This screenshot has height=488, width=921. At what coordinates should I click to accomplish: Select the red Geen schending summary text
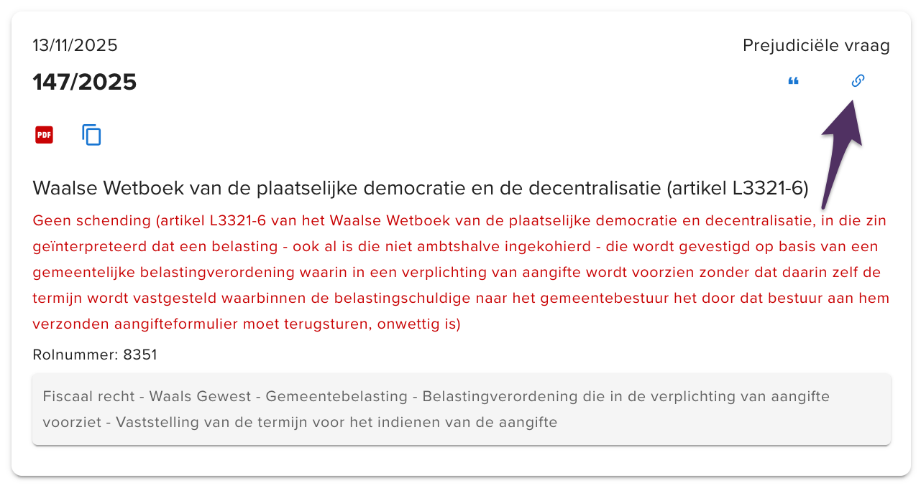pos(460,272)
